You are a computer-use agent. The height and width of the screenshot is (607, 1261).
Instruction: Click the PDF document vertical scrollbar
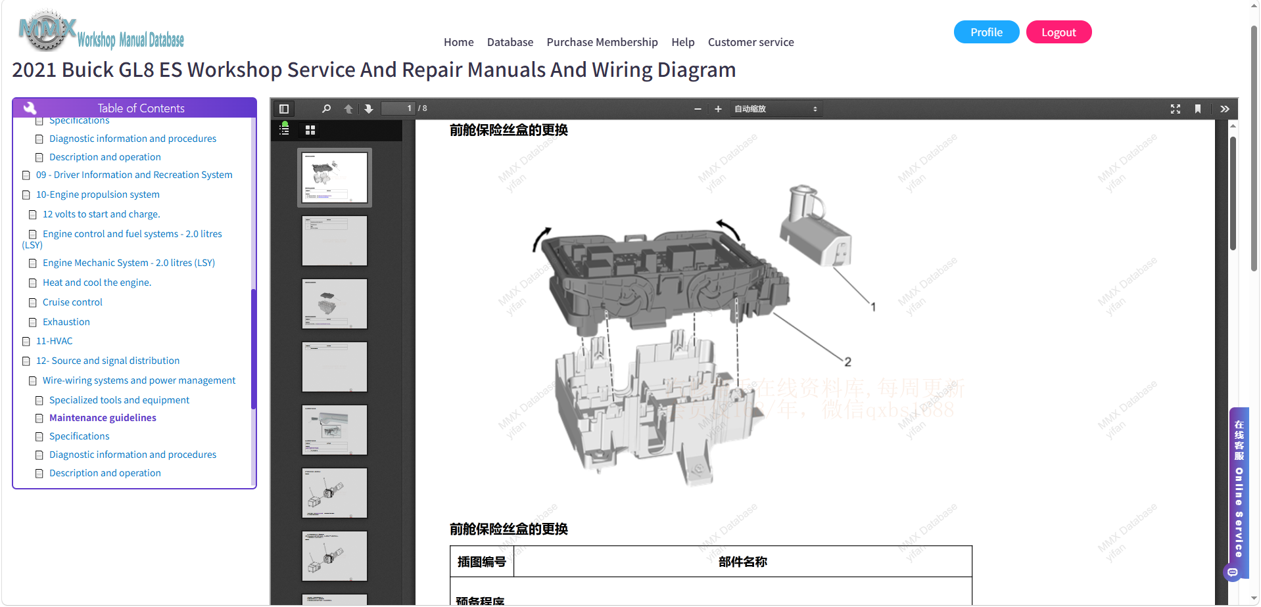pyautogui.click(x=1233, y=194)
